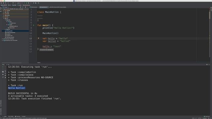The image size is (212, 119).
Task: Open Settings via the wrench icon
Action: click(33, 3)
